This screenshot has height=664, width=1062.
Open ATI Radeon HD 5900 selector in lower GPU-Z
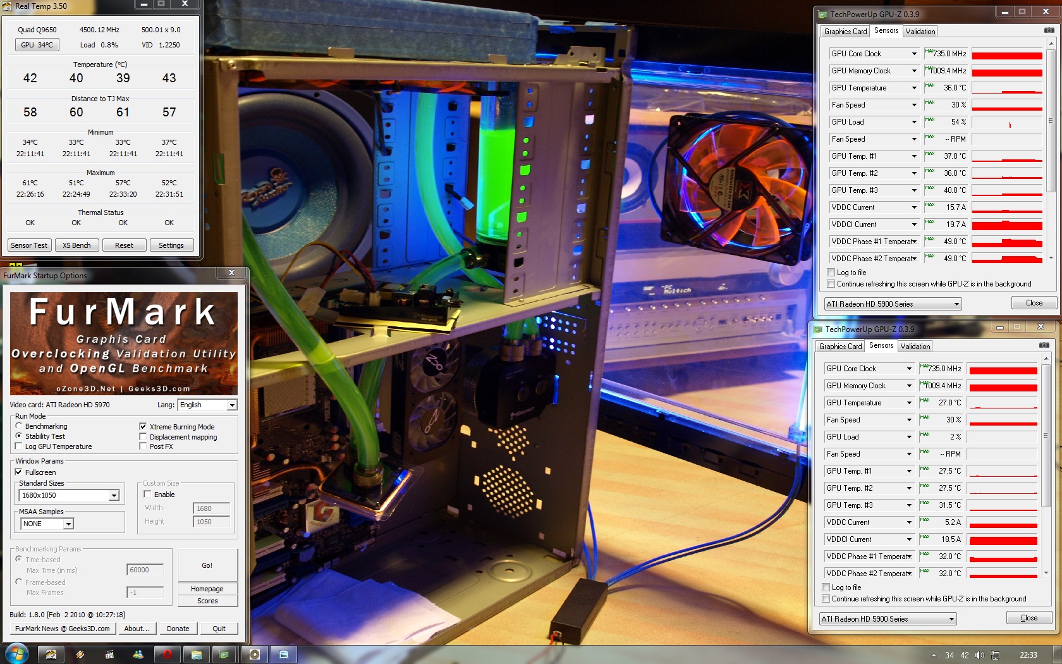[x=888, y=619]
